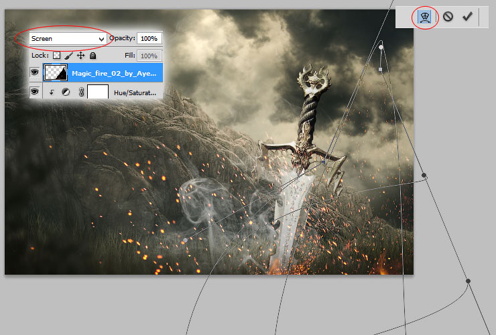Click the lower-right warp control point
The width and height of the screenshot is (496, 335).
(x=468, y=281)
